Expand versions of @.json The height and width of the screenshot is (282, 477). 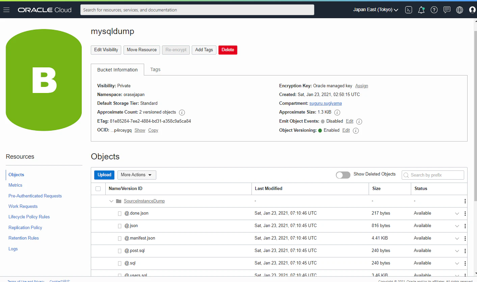[x=457, y=226]
